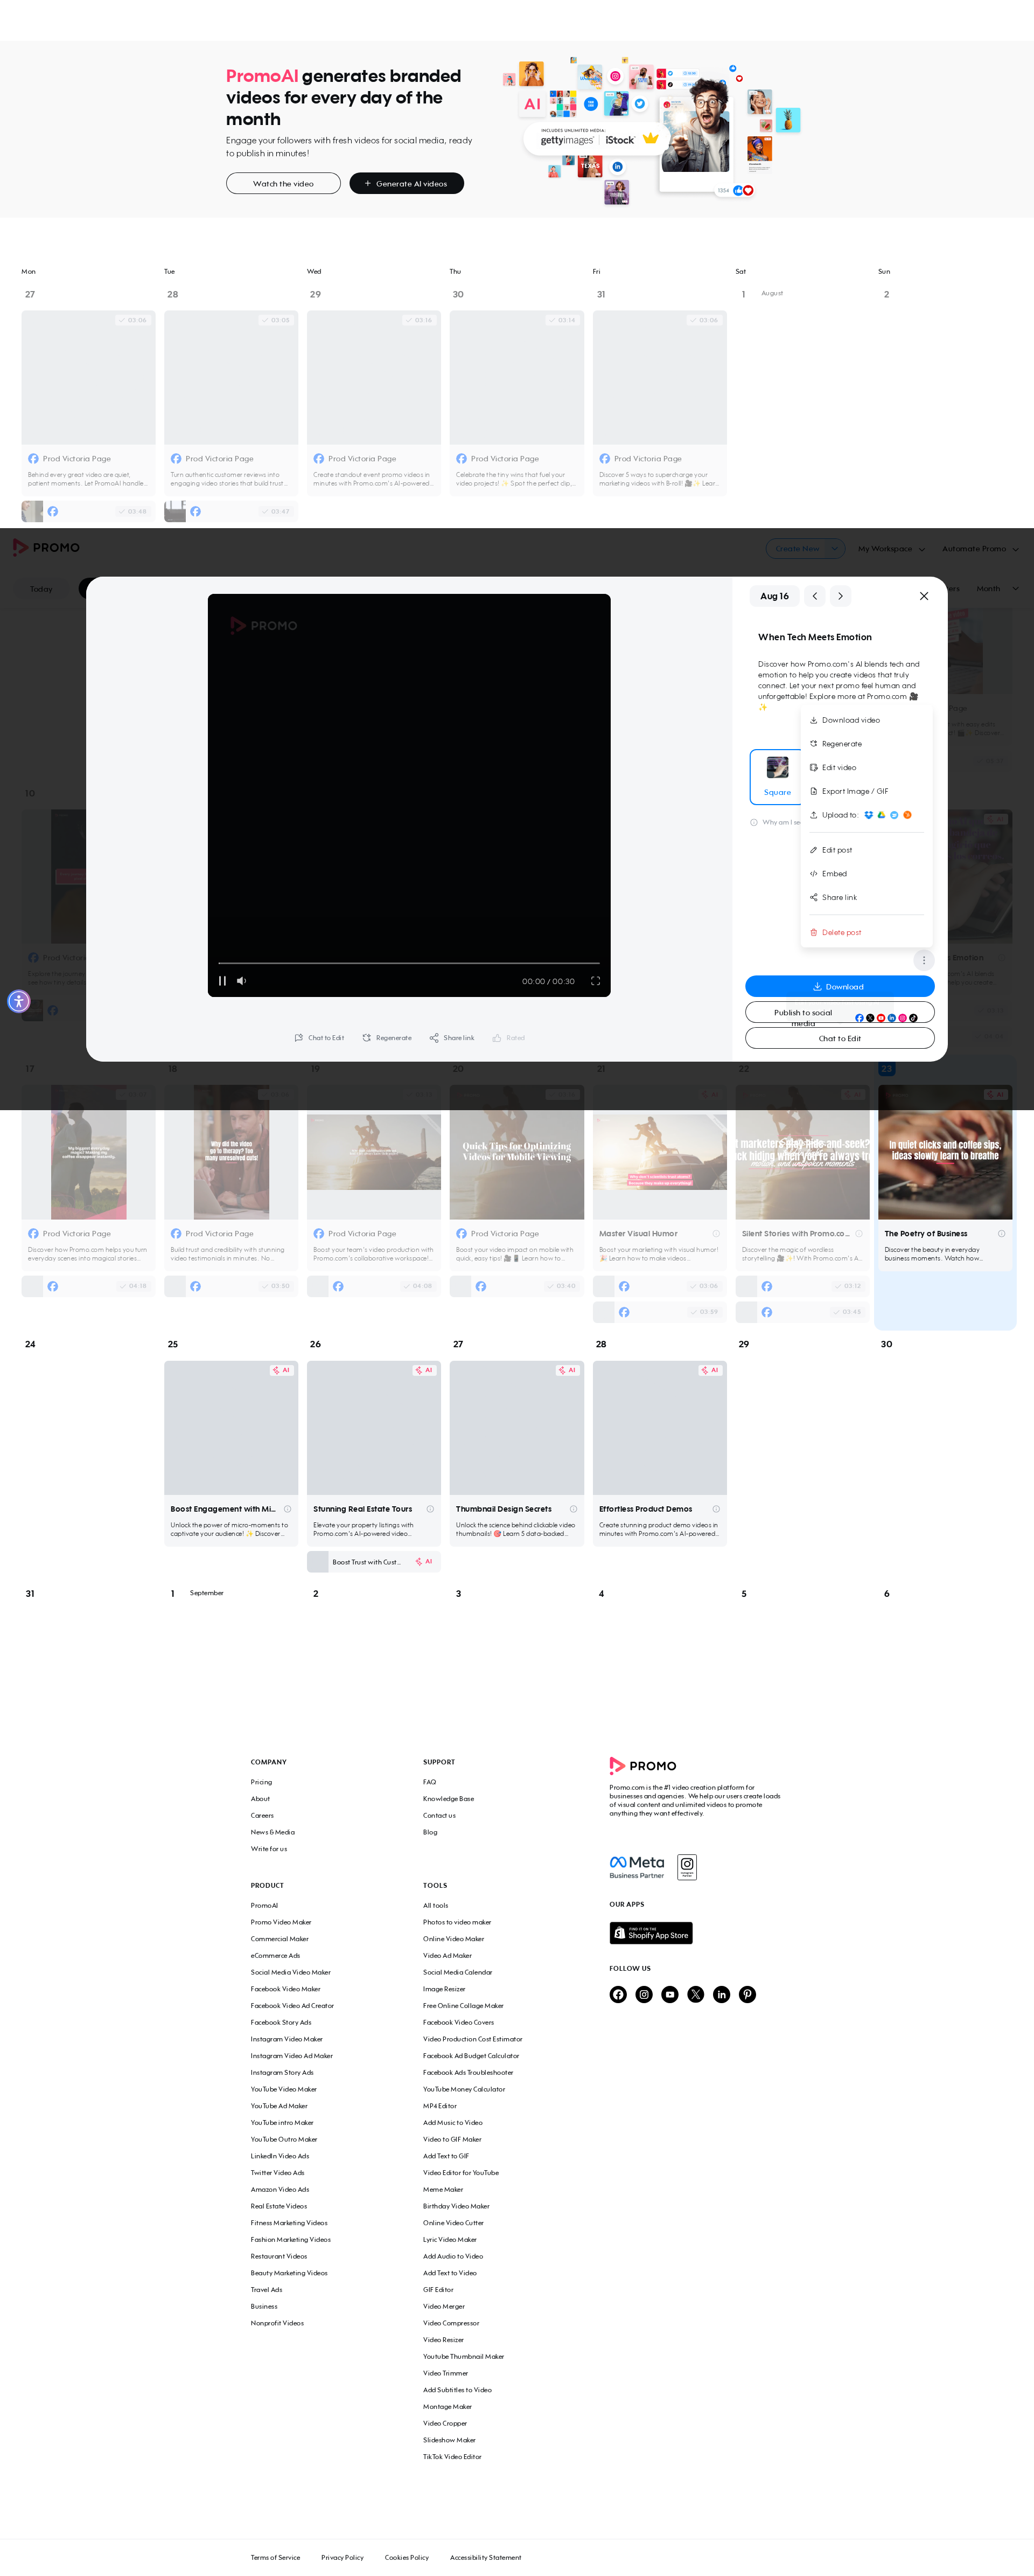Expand the Create New dropdown arrow

tap(835, 548)
